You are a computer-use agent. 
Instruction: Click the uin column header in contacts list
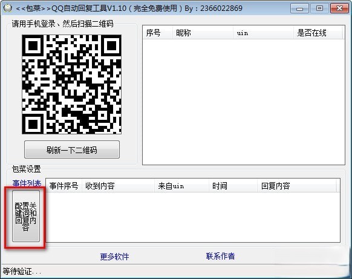click(x=263, y=33)
